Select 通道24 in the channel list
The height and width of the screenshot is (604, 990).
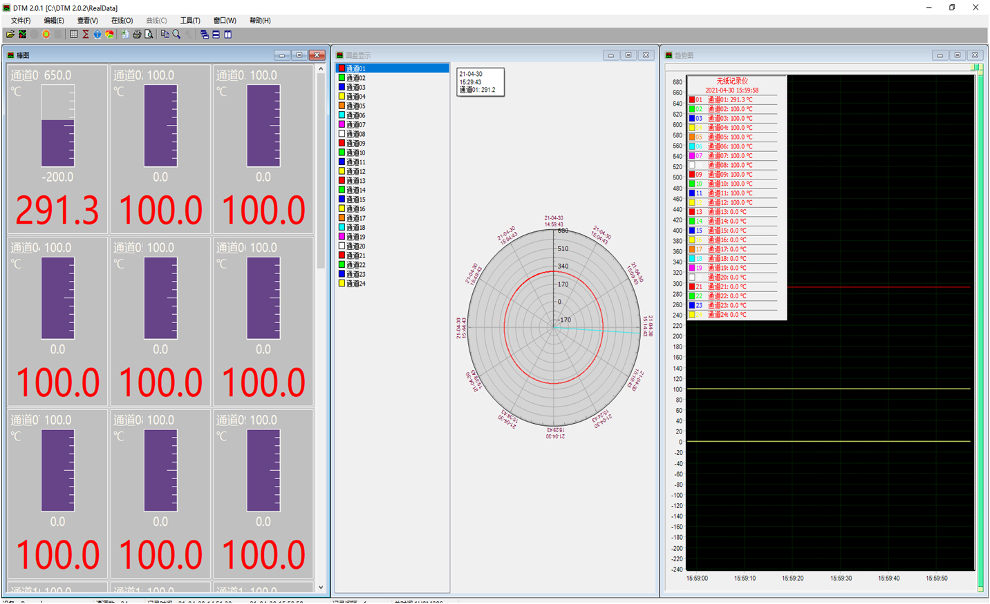(356, 284)
